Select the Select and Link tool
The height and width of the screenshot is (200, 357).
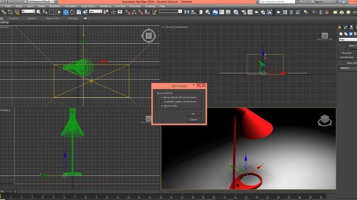[x=4, y=12]
